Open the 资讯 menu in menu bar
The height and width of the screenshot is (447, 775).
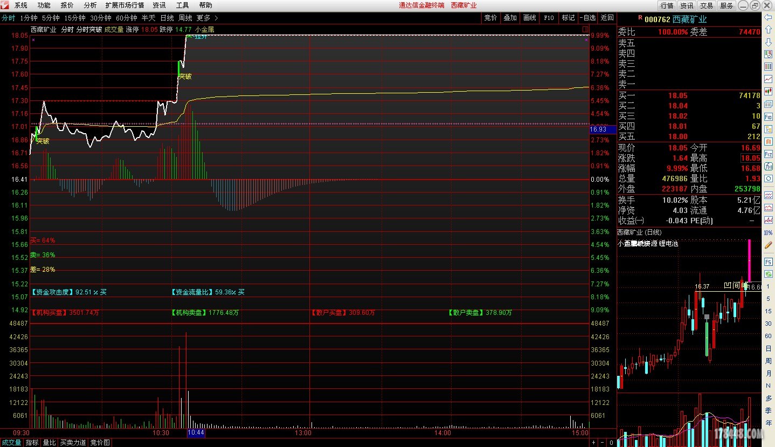click(160, 5)
